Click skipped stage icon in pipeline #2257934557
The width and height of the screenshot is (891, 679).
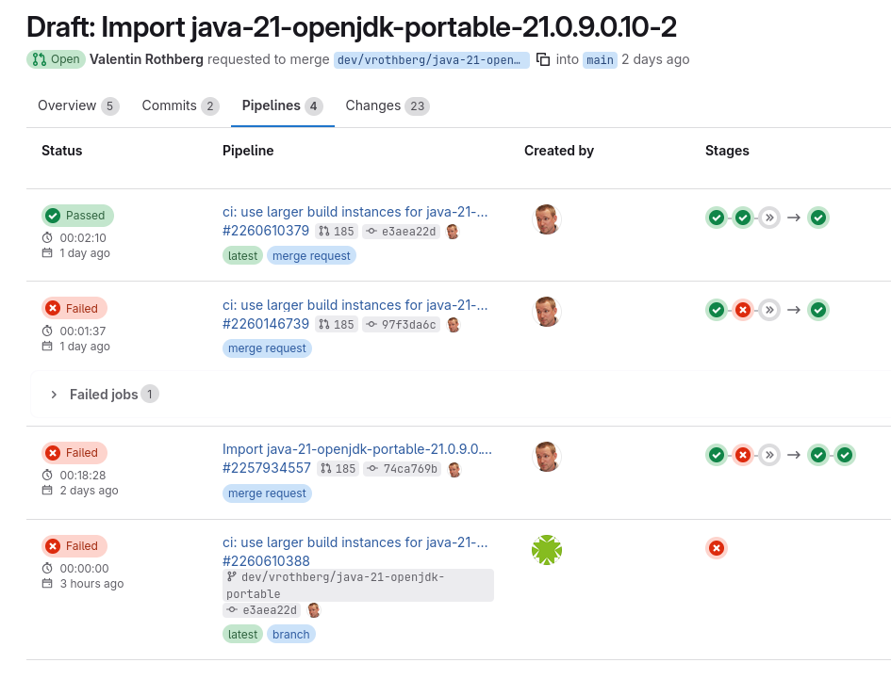tap(769, 456)
